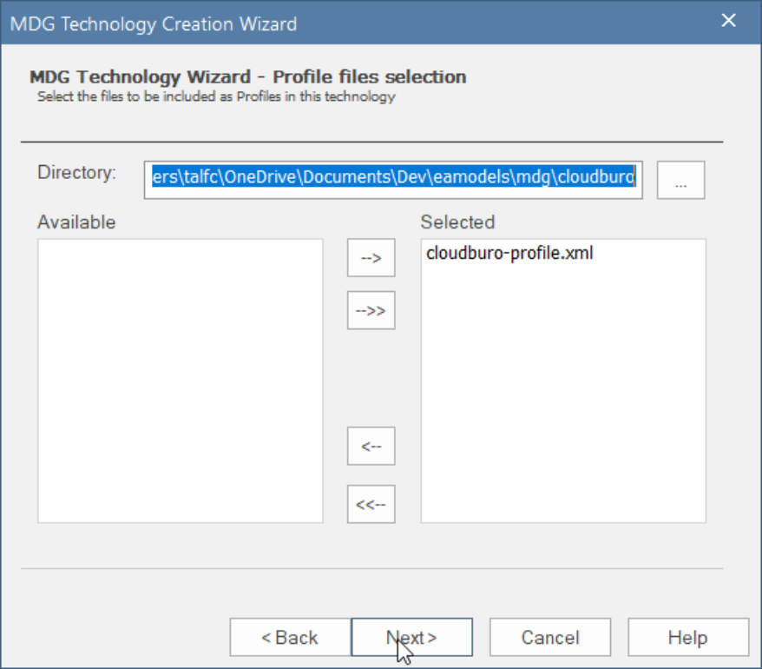Click the "Selected" list heading
The image size is (762, 669).
[x=457, y=222]
